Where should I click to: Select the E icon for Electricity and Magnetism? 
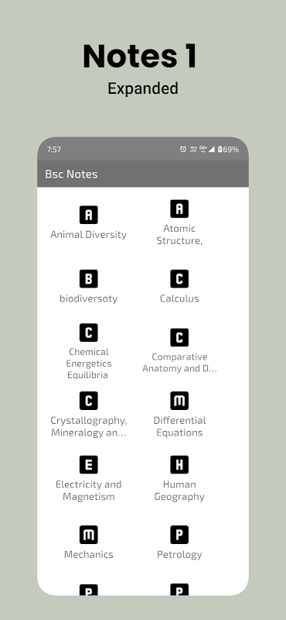tap(88, 464)
